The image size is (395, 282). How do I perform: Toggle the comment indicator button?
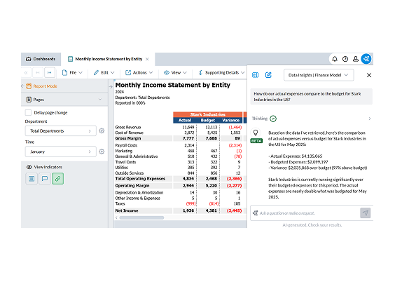(45, 179)
